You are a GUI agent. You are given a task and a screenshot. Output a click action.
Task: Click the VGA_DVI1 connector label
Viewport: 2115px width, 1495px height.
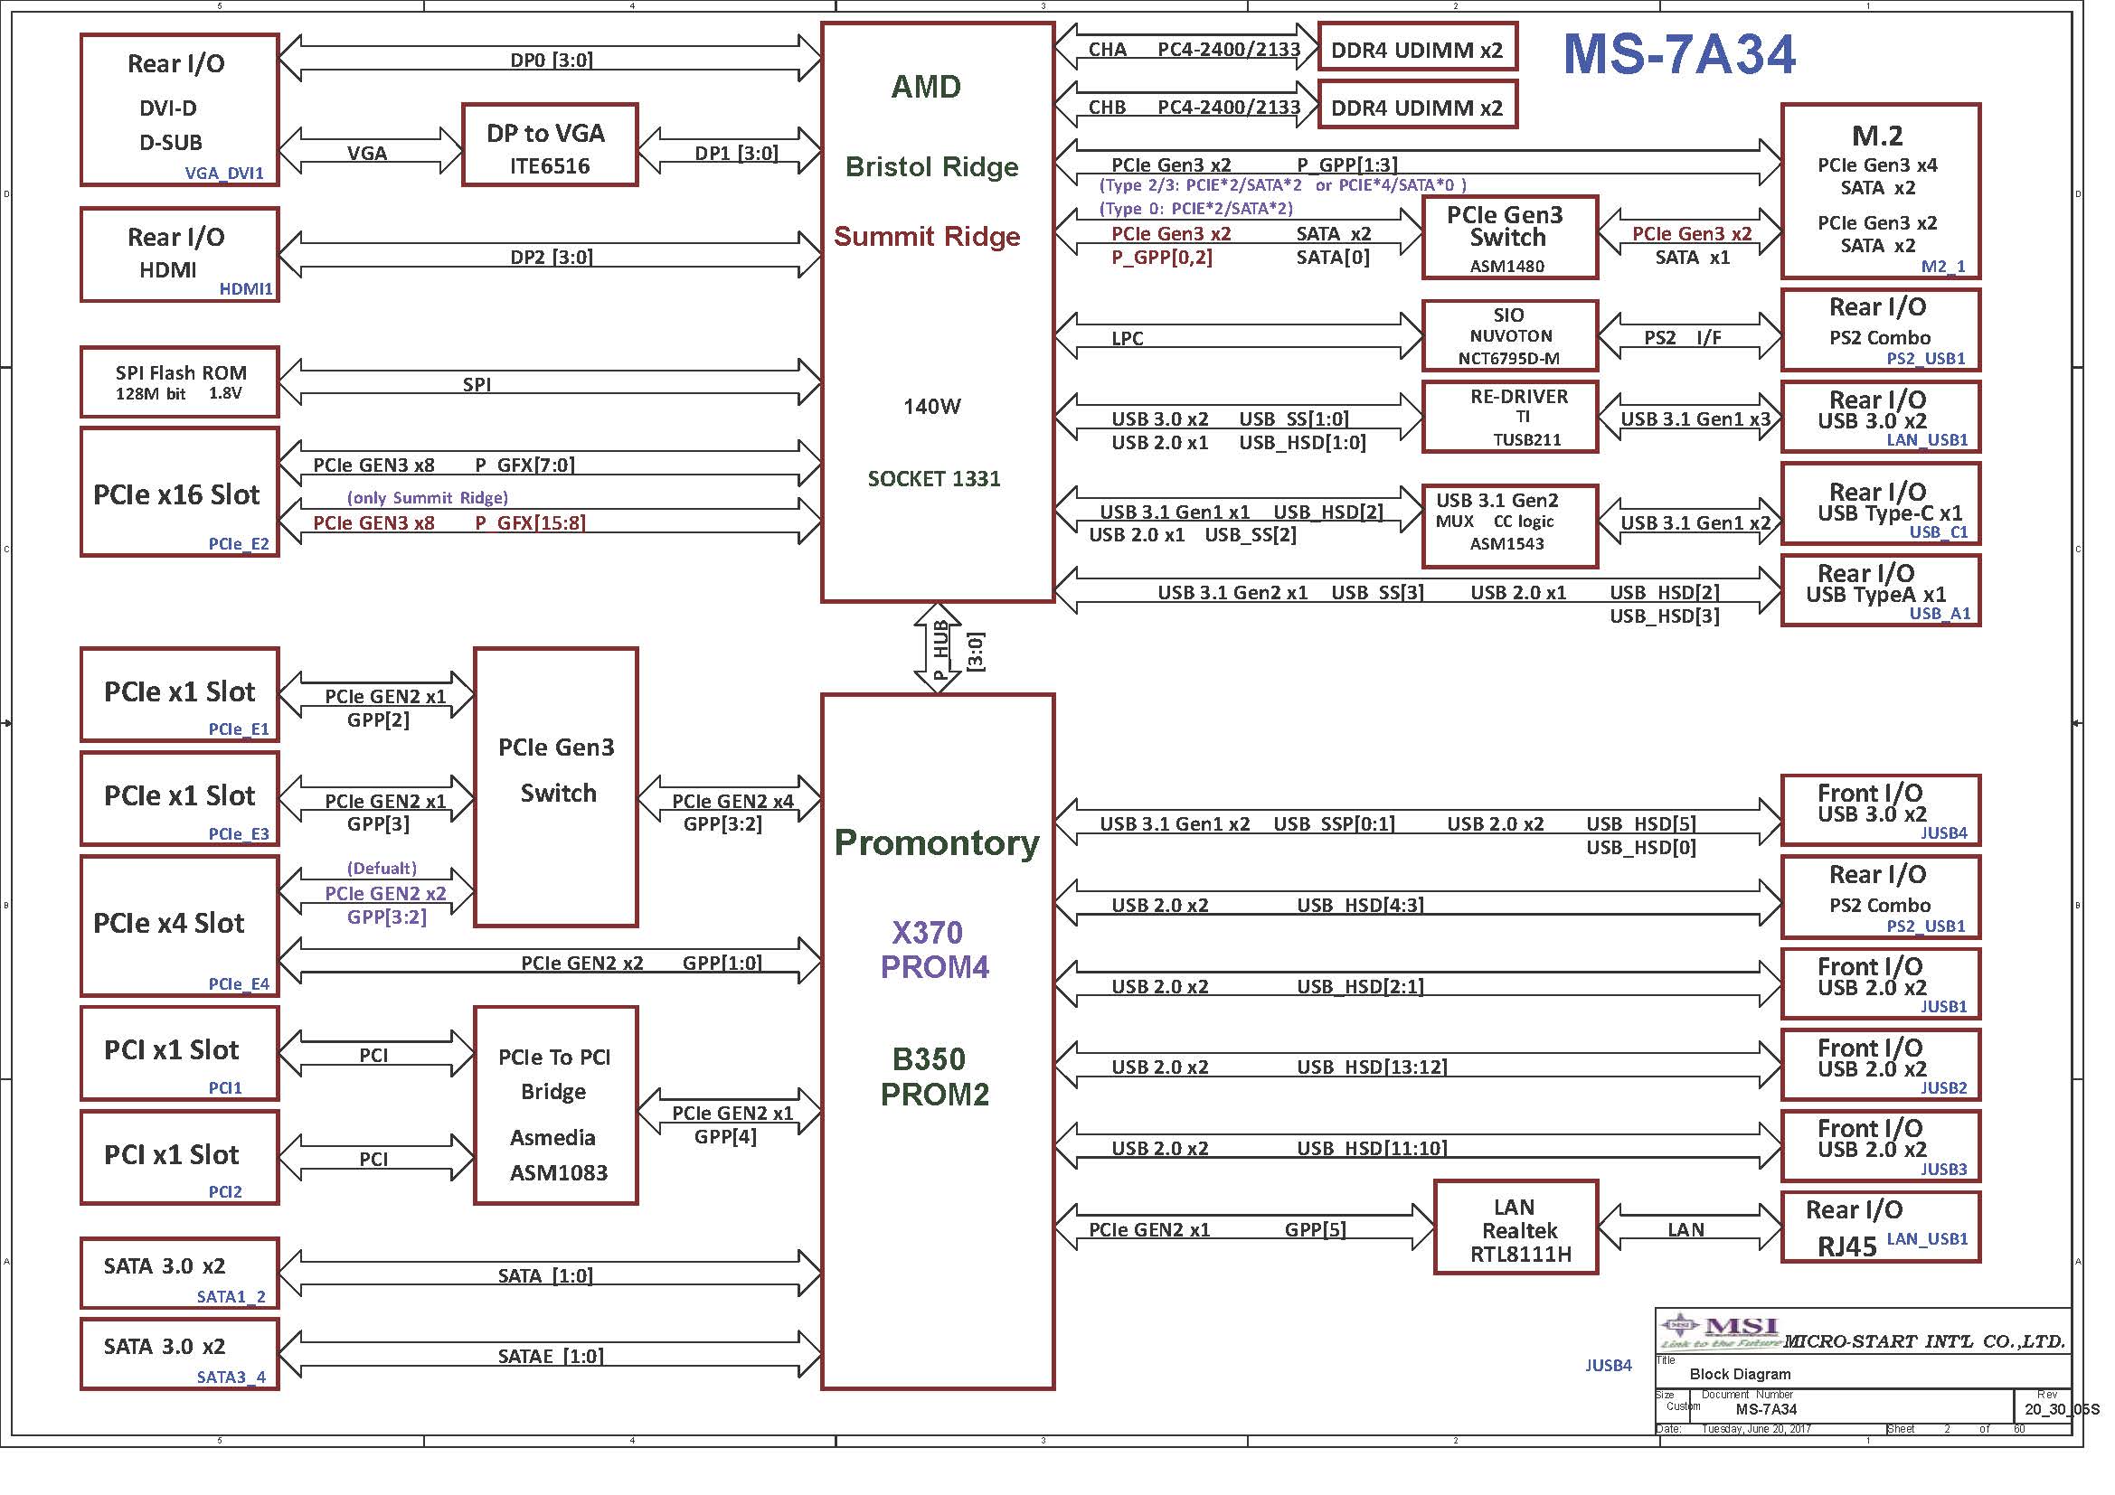224,173
